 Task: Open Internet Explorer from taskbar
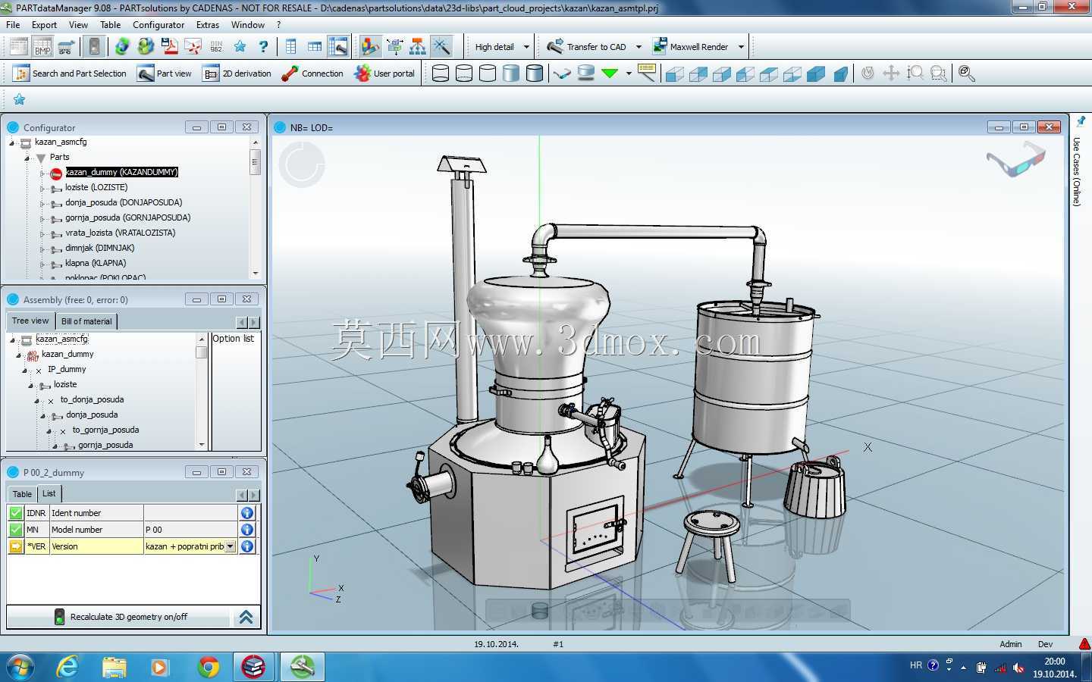pyautogui.click(x=67, y=667)
